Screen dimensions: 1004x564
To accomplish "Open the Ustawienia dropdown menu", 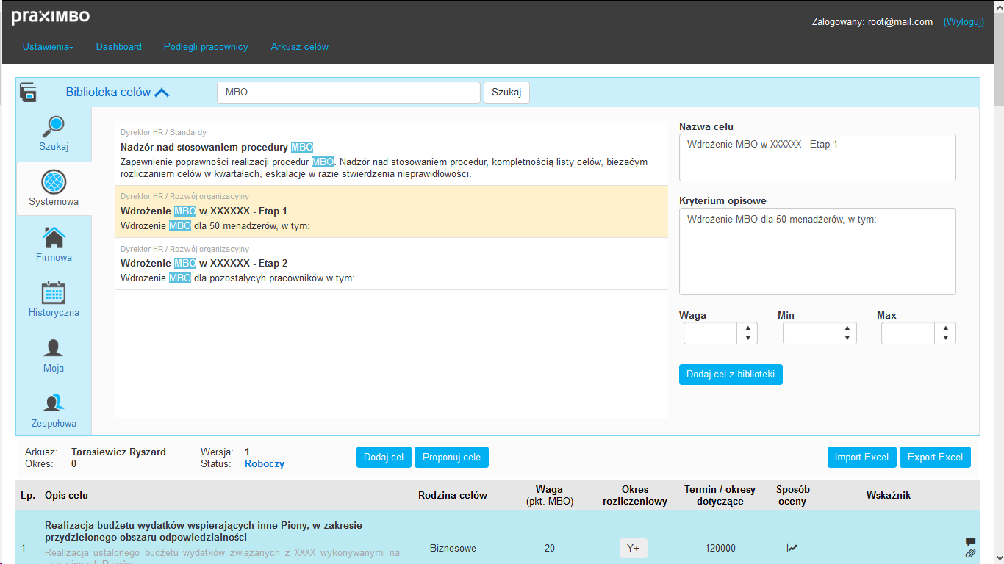I will click(48, 46).
